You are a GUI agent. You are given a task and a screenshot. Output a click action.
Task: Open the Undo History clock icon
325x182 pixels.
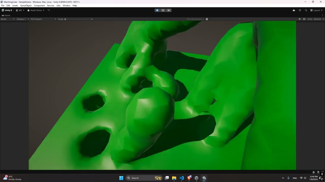point(300,10)
